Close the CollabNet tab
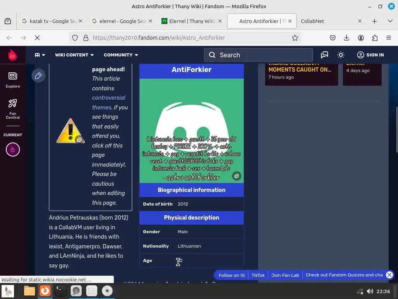This screenshot has height=299, width=398. 360,21
